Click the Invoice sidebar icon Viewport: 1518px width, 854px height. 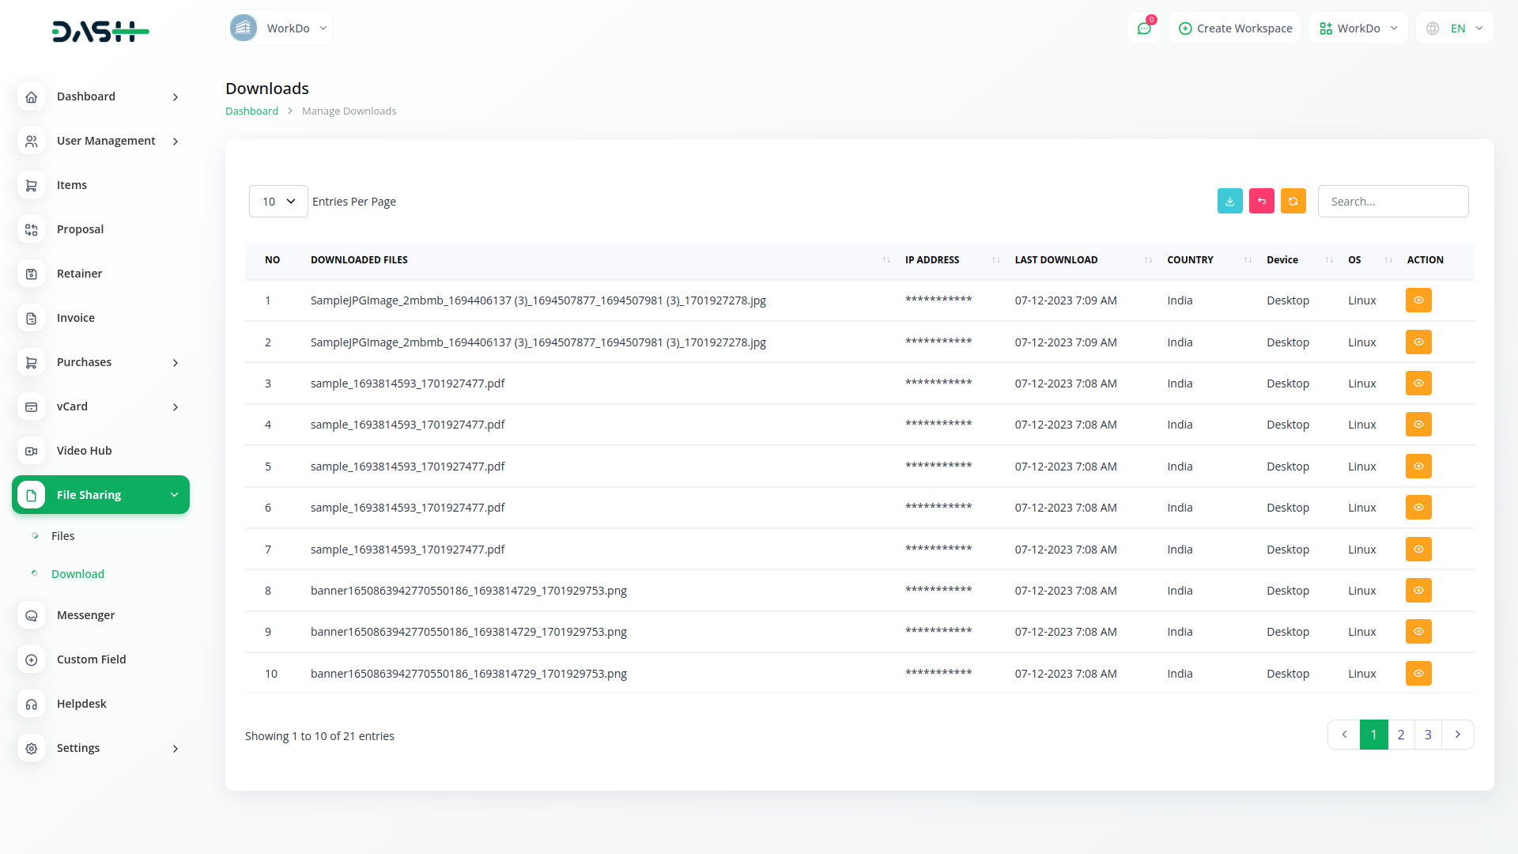(32, 318)
